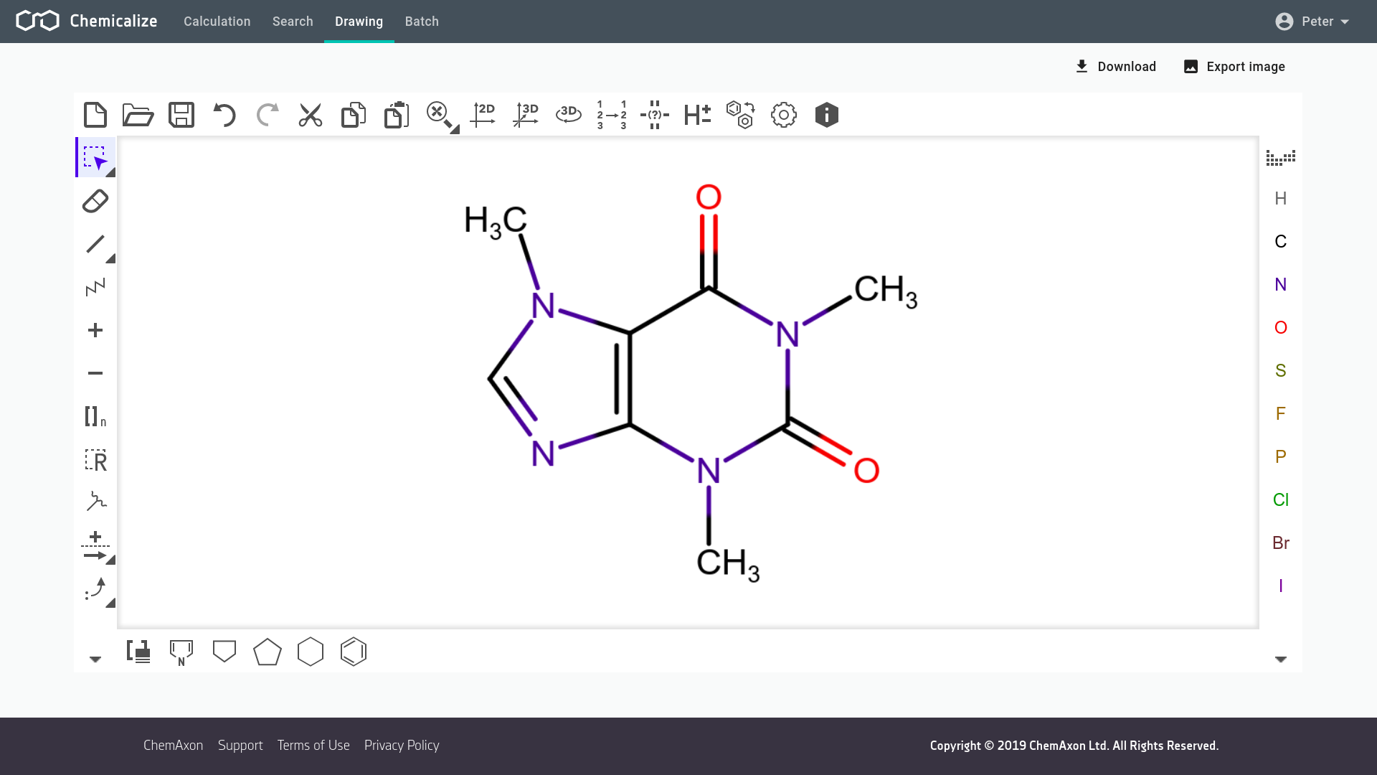The image size is (1377, 775).
Task: Switch to the Search tab
Action: pyautogui.click(x=293, y=22)
